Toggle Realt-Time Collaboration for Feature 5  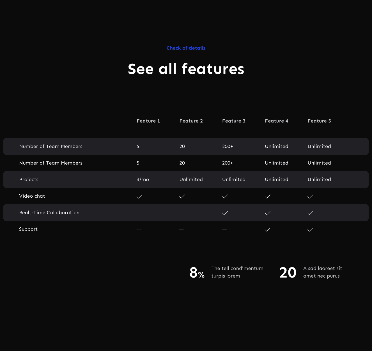310,213
